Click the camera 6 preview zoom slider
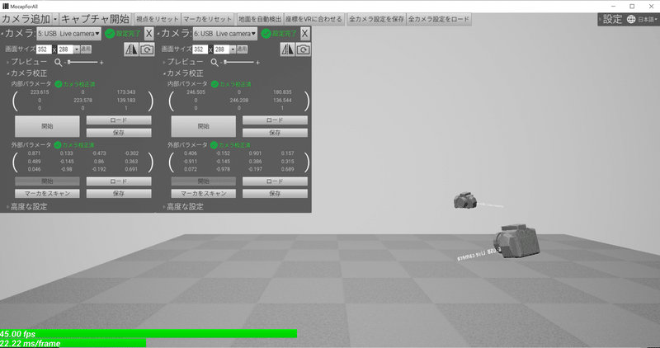660x348 pixels. click(x=238, y=63)
